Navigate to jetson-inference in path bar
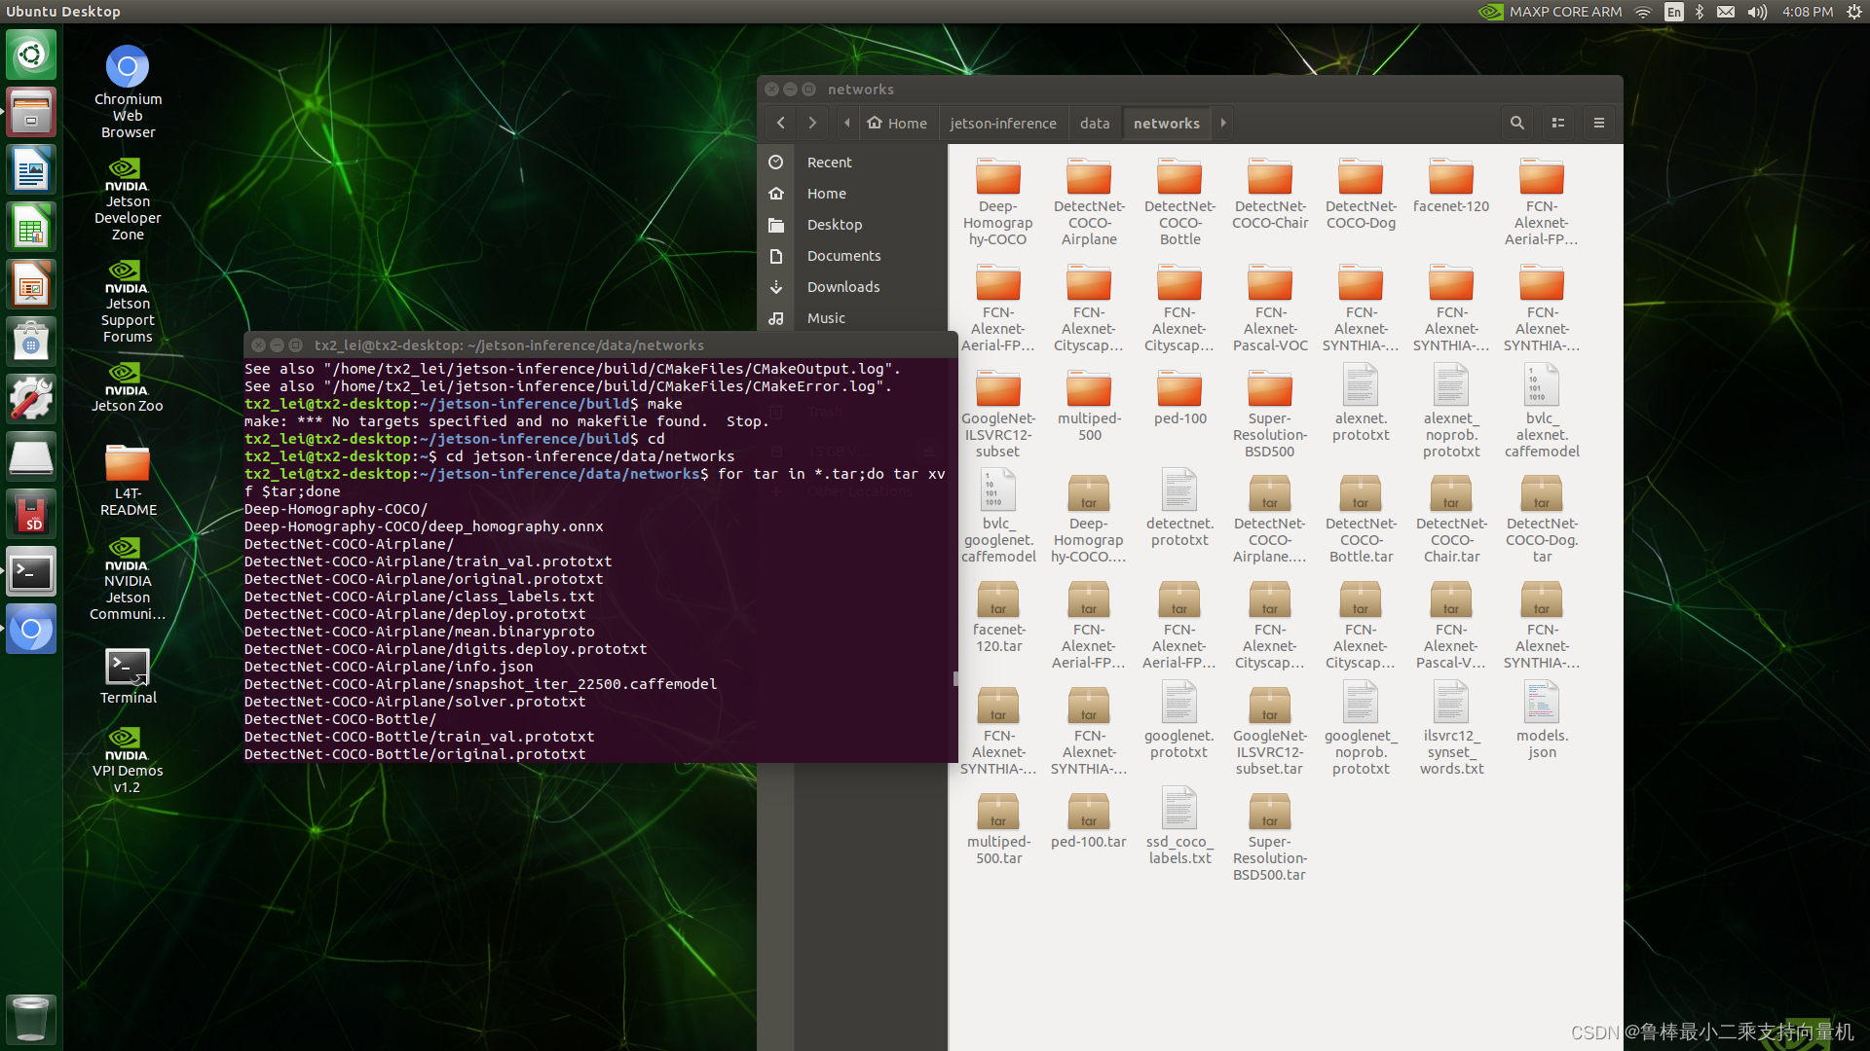 1002,123
